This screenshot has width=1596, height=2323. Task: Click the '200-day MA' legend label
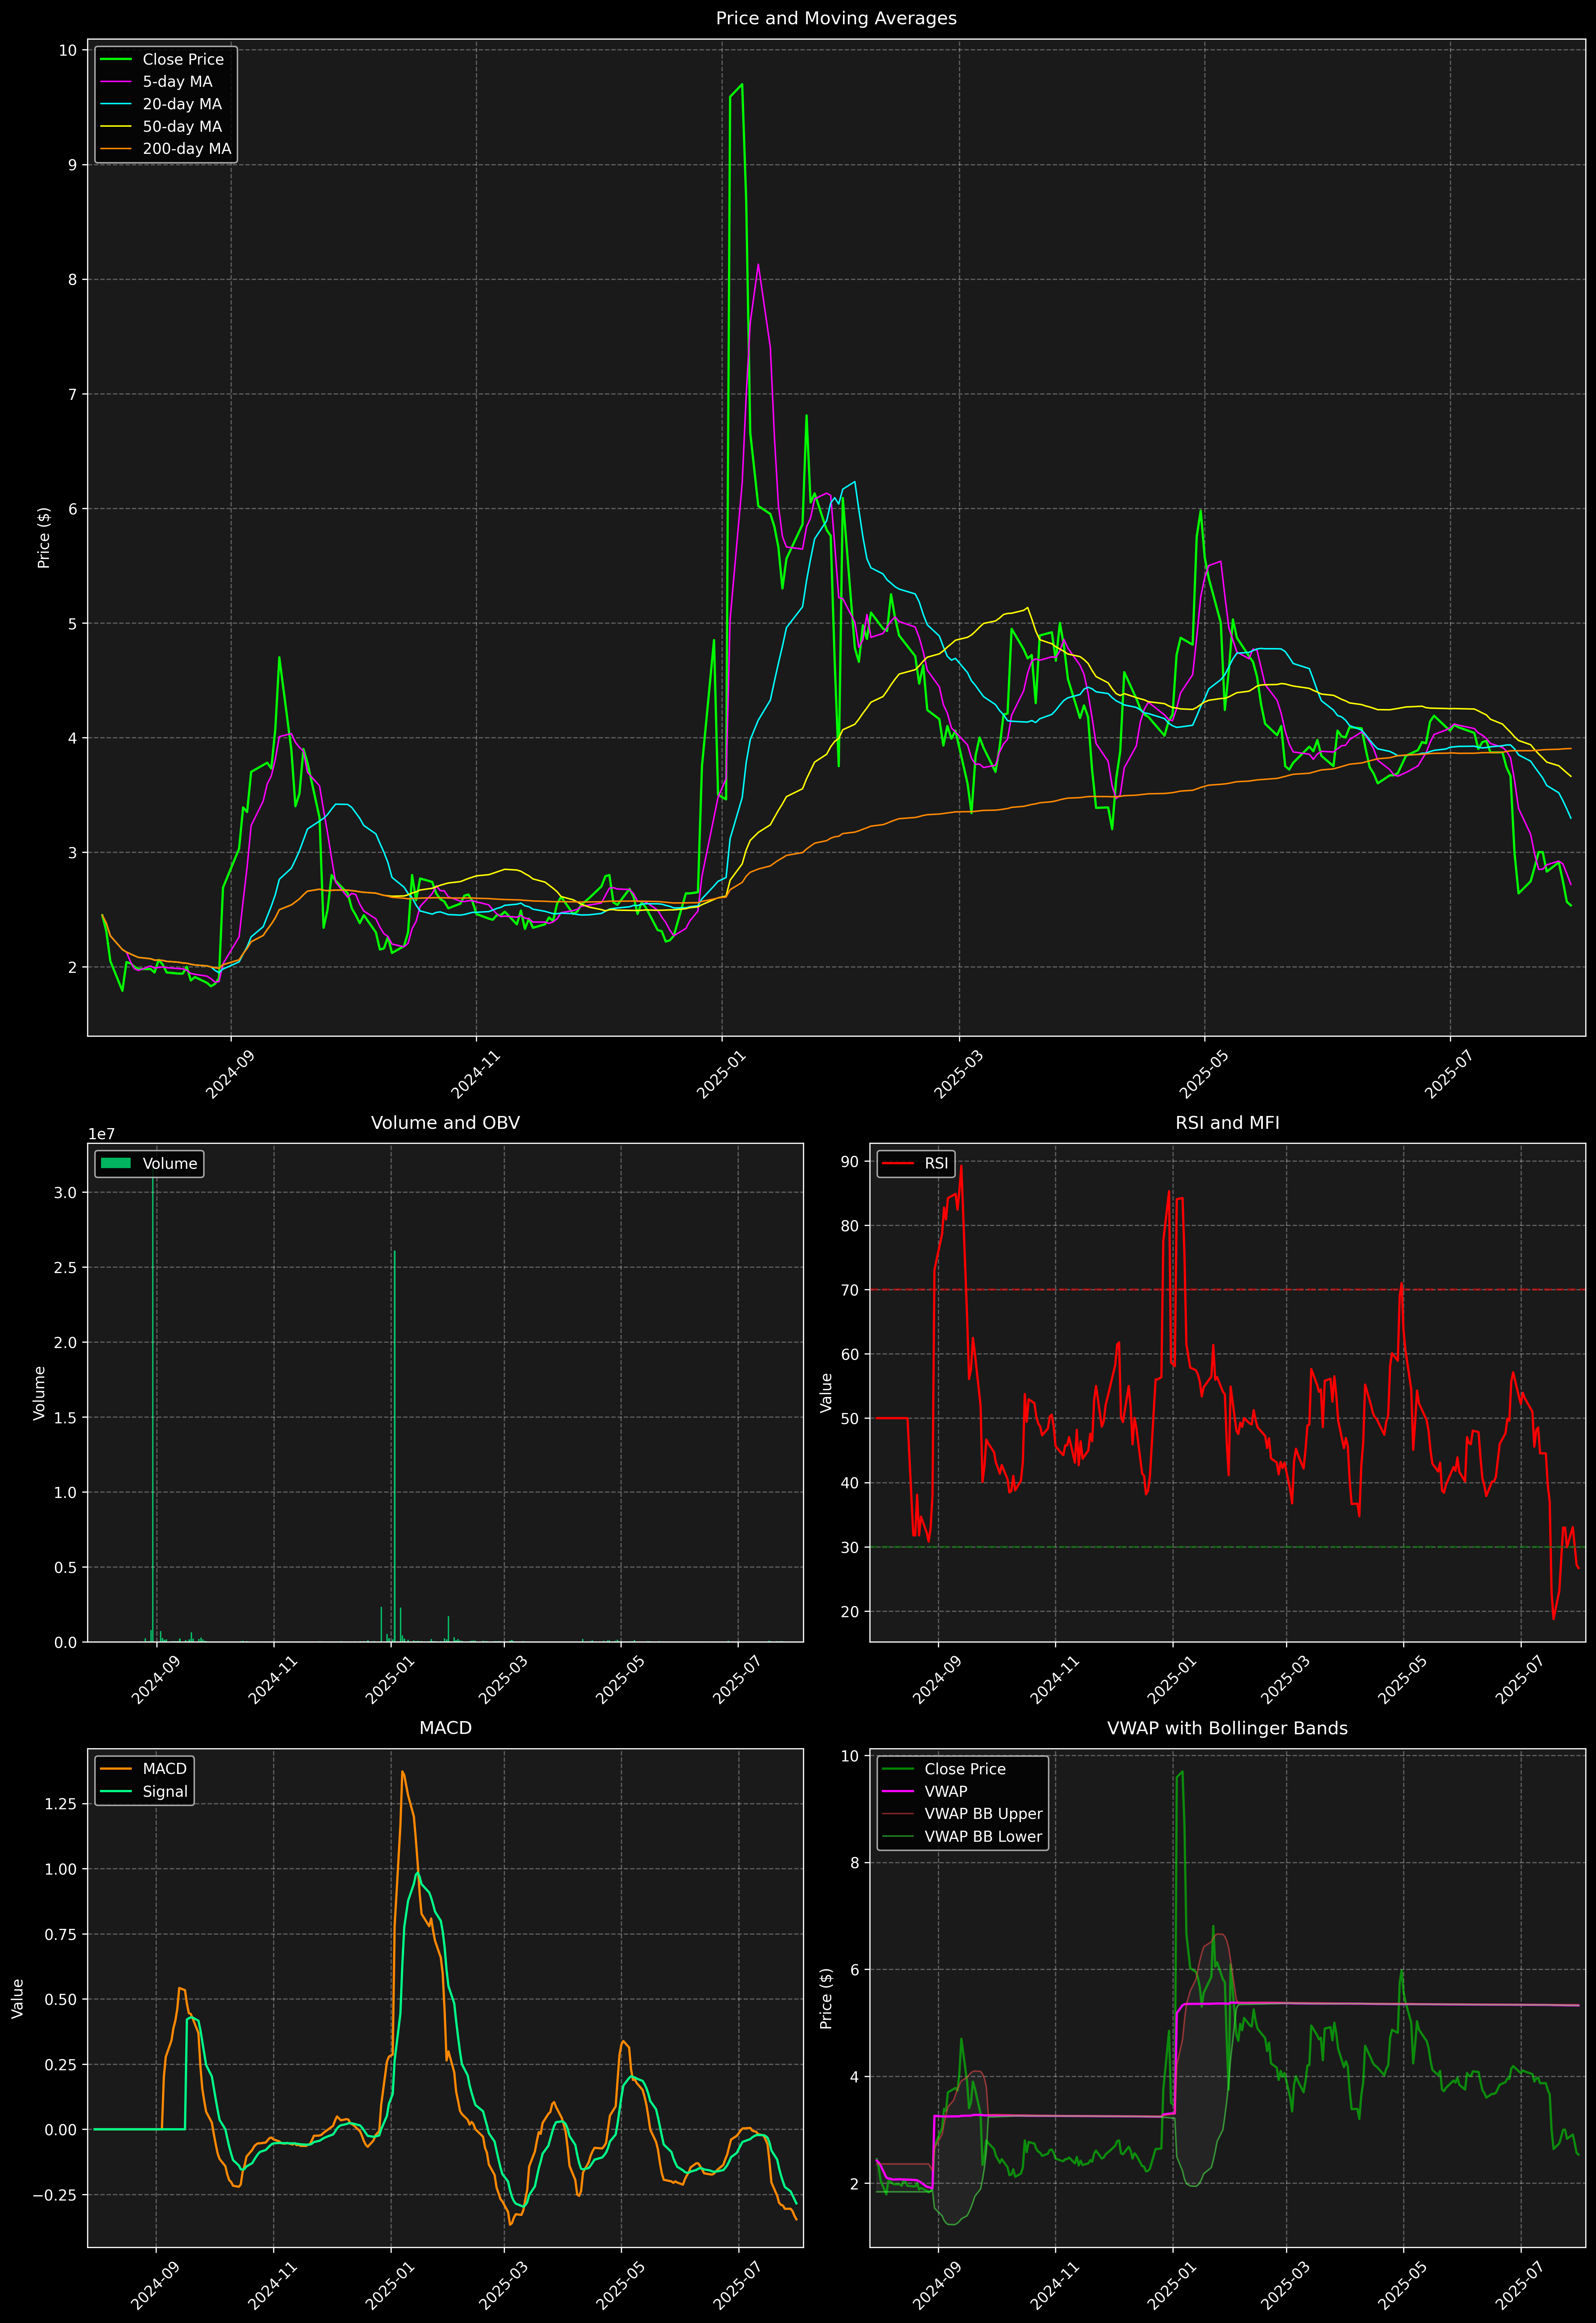coord(187,149)
